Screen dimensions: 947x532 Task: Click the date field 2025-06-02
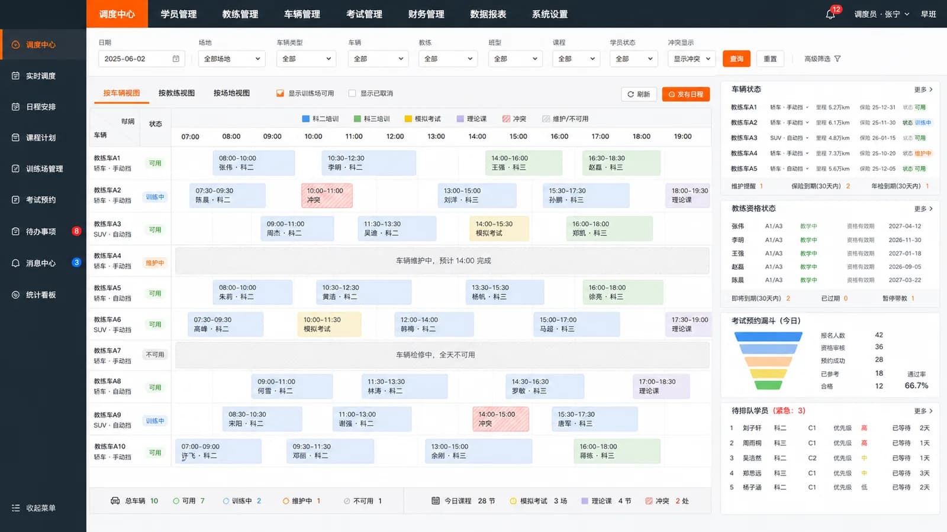[x=141, y=59]
